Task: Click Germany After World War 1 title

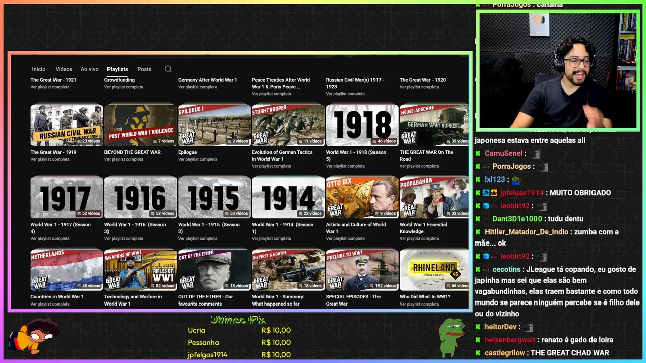Action: click(x=207, y=80)
